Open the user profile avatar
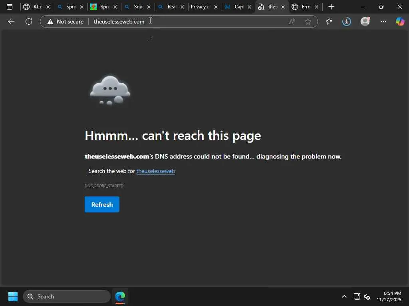Image resolution: width=409 pixels, height=306 pixels. coord(365,22)
